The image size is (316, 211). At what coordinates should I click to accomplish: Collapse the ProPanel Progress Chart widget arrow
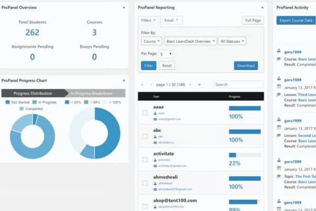[124, 80]
